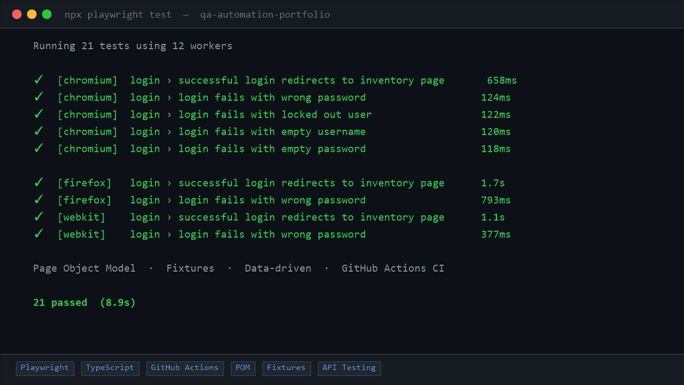Click checkmark for webkit successful login test
Viewport: 684px width, 385px height.
pyautogui.click(x=38, y=217)
